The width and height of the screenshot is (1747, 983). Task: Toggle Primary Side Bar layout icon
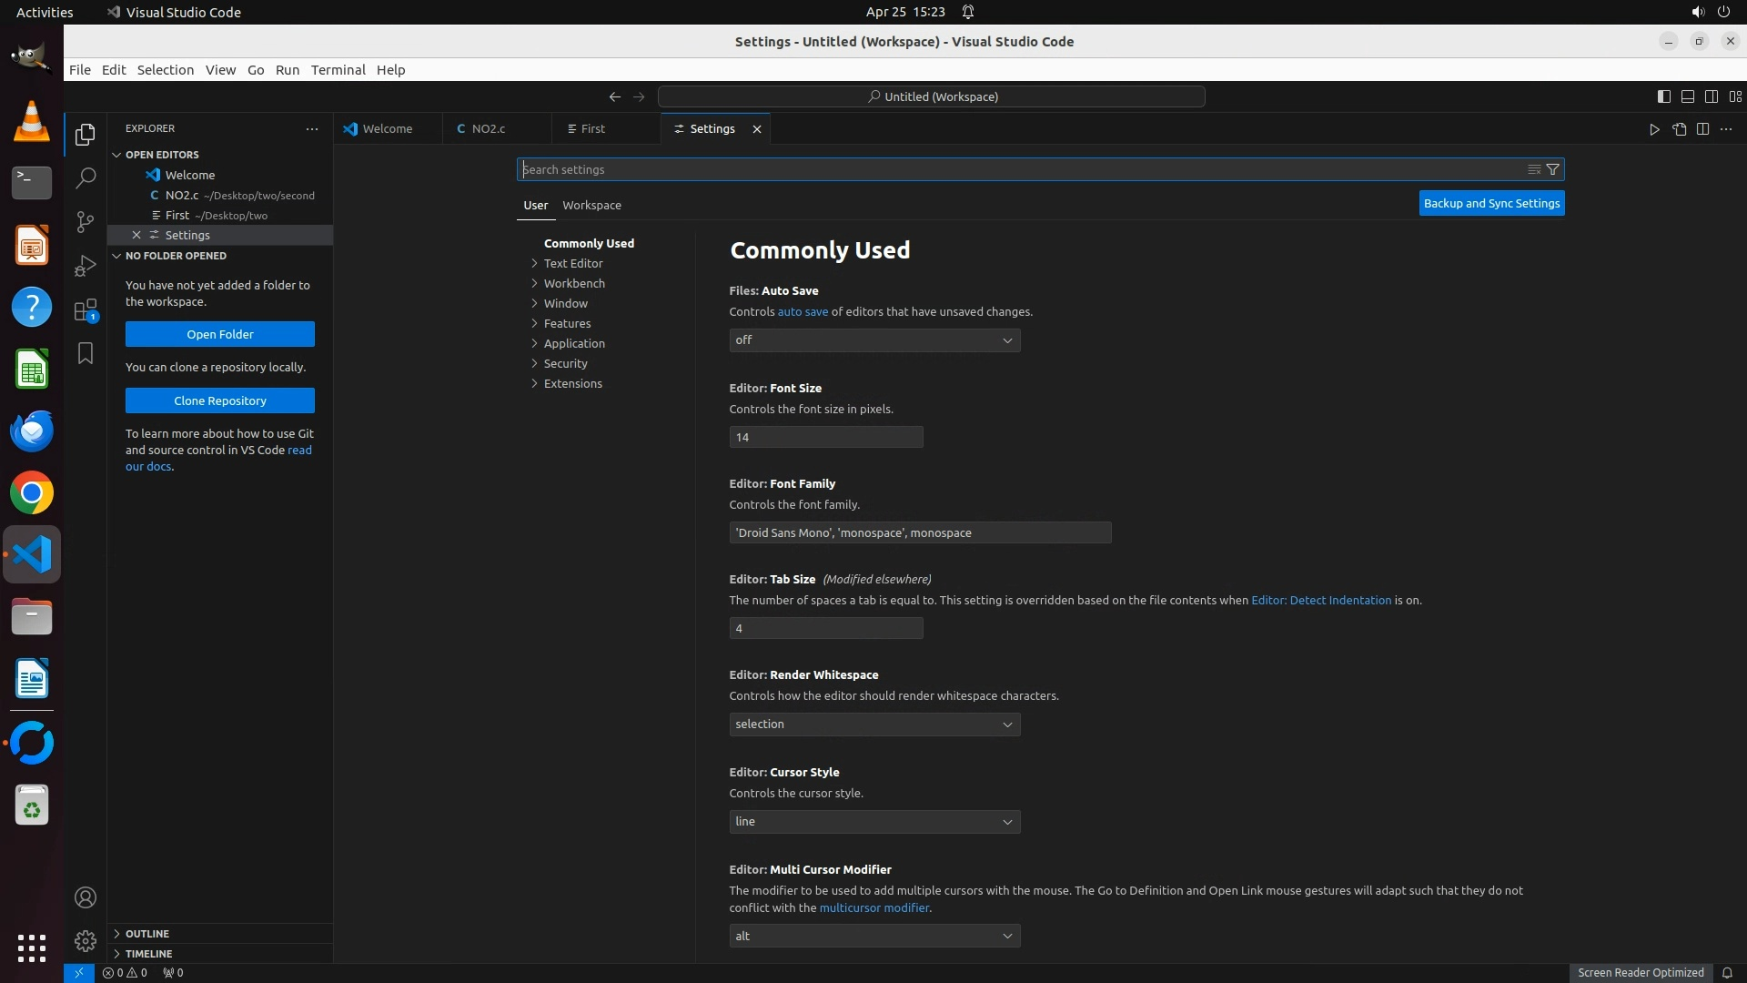pos(1663,96)
